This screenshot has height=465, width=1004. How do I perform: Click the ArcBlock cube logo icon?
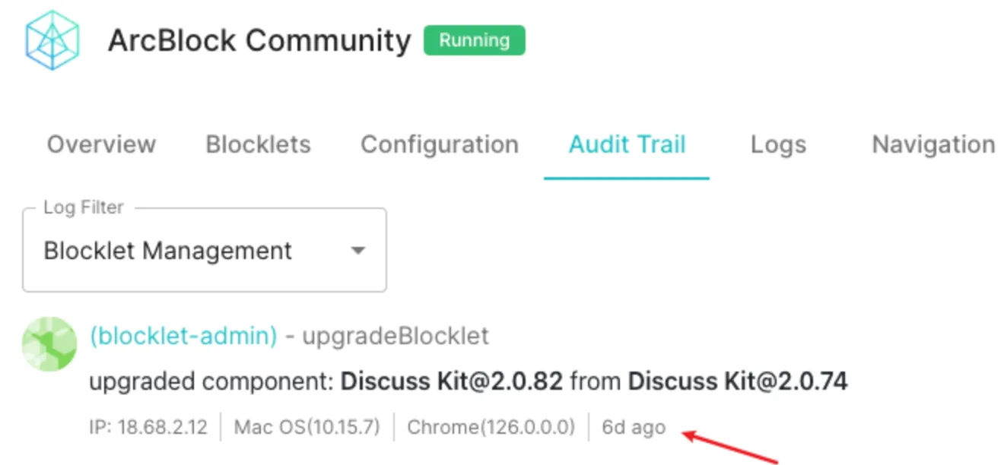coord(52,40)
